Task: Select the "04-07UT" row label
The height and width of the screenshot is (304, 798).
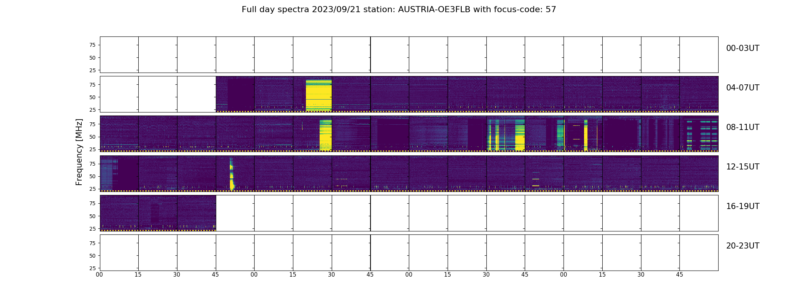Action: (743, 88)
